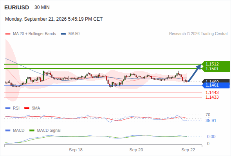Viewport: 231px width, 156px height.
Task: Click the MA 50 blue legend swatch
Action: tap(63, 34)
